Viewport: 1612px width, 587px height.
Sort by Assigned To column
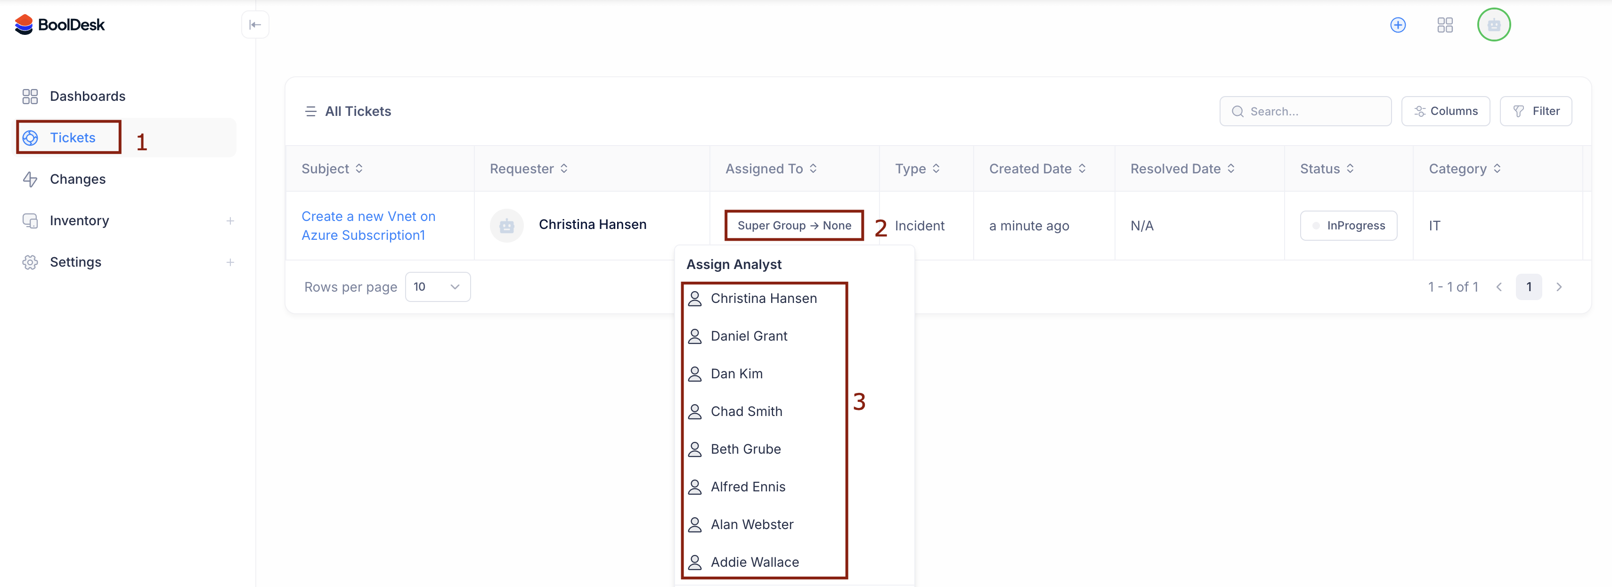click(x=812, y=168)
